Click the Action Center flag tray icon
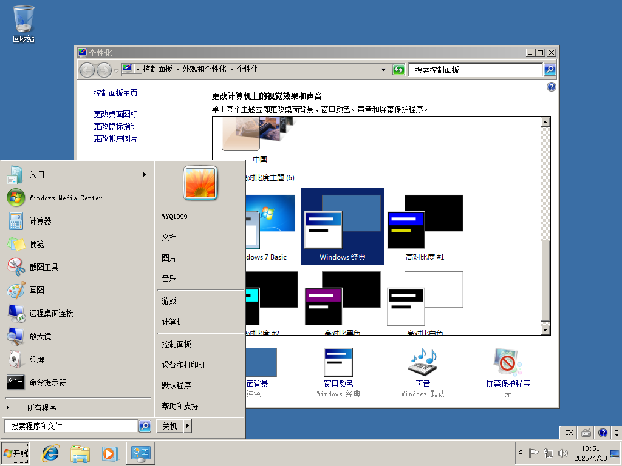This screenshot has width=622, height=466. pos(533,453)
